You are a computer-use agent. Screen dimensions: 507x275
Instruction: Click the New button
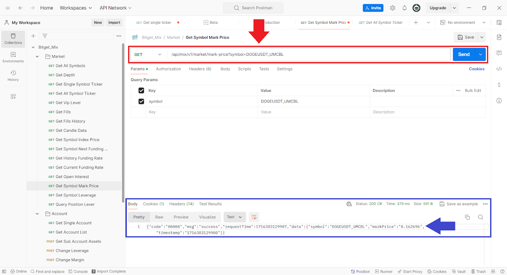tap(98, 22)
